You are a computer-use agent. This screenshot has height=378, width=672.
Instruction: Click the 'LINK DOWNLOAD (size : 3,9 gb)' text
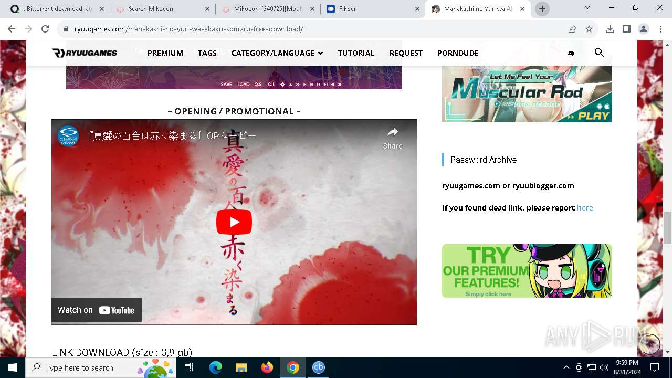[x=122, y=352]
